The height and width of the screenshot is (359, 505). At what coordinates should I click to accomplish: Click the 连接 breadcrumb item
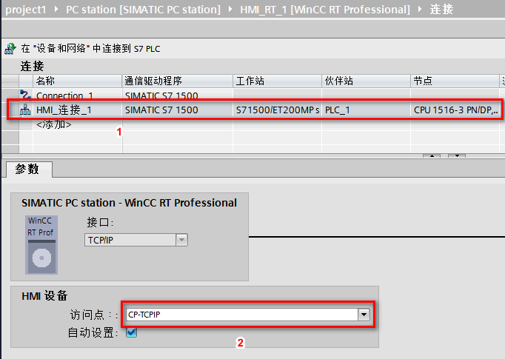[441, 10]
